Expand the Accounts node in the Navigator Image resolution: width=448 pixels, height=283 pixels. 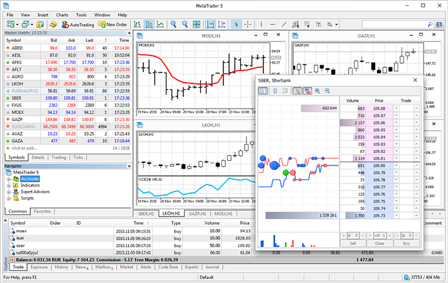[8, 179]
